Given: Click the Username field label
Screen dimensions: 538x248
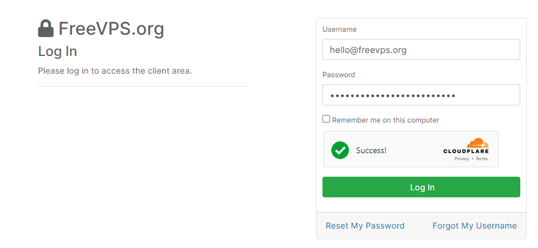Looking at the screenshot, I should 340,29.
